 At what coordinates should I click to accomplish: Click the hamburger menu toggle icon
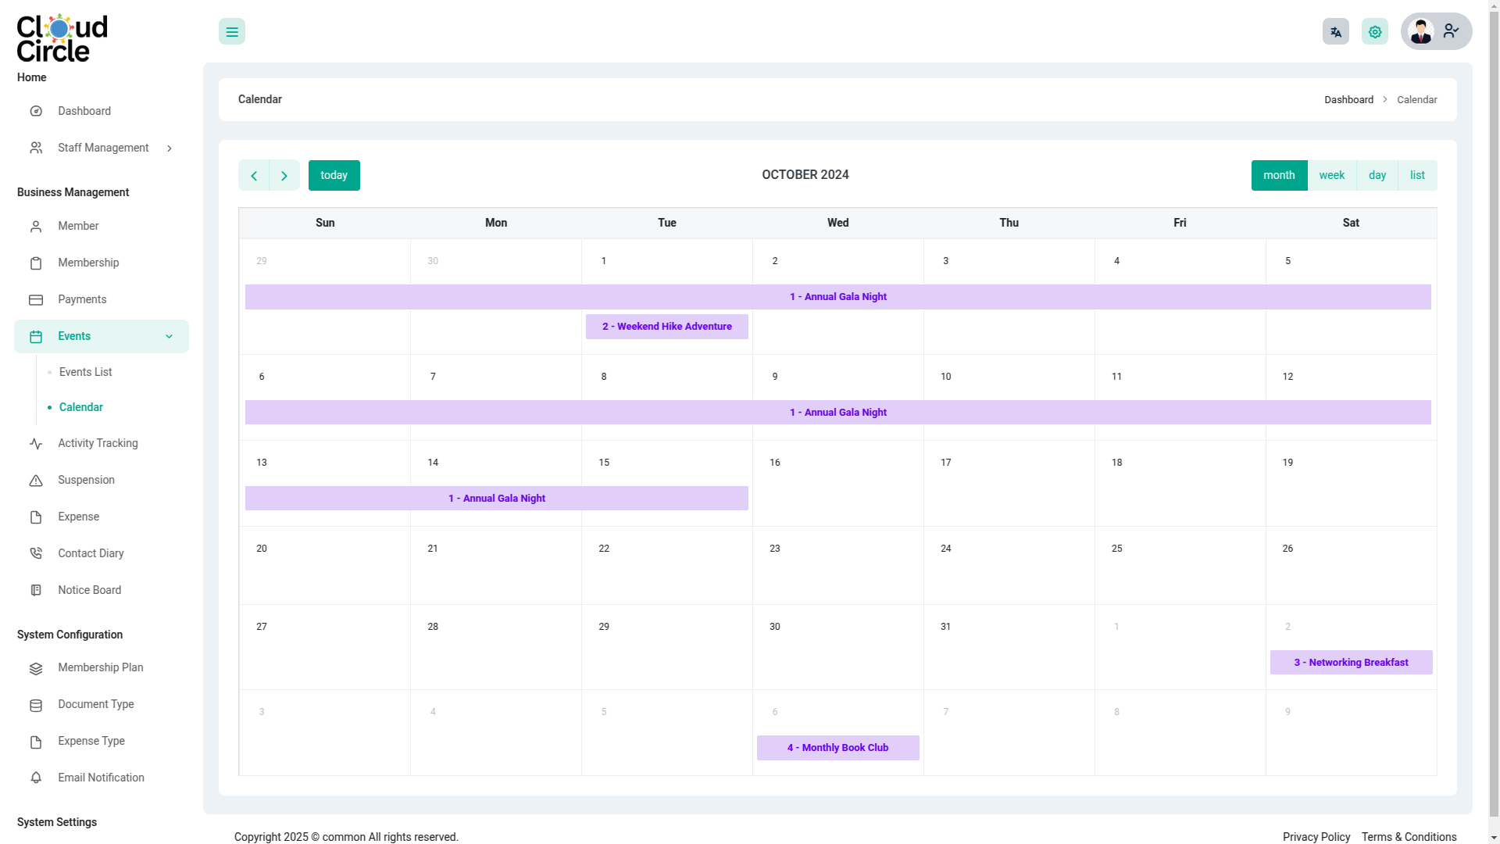point(232,32)
